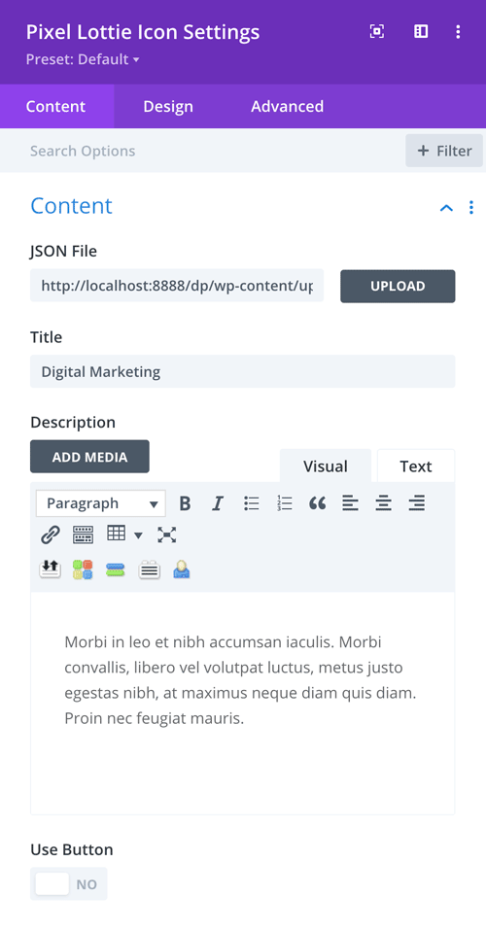Align text to center
This screenshot has width=486, height=931.
tap(383, 503)
